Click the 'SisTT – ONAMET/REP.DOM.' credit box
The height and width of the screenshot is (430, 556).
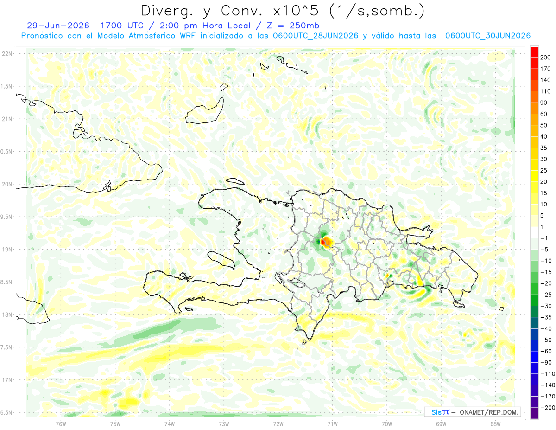pos(472,412)
